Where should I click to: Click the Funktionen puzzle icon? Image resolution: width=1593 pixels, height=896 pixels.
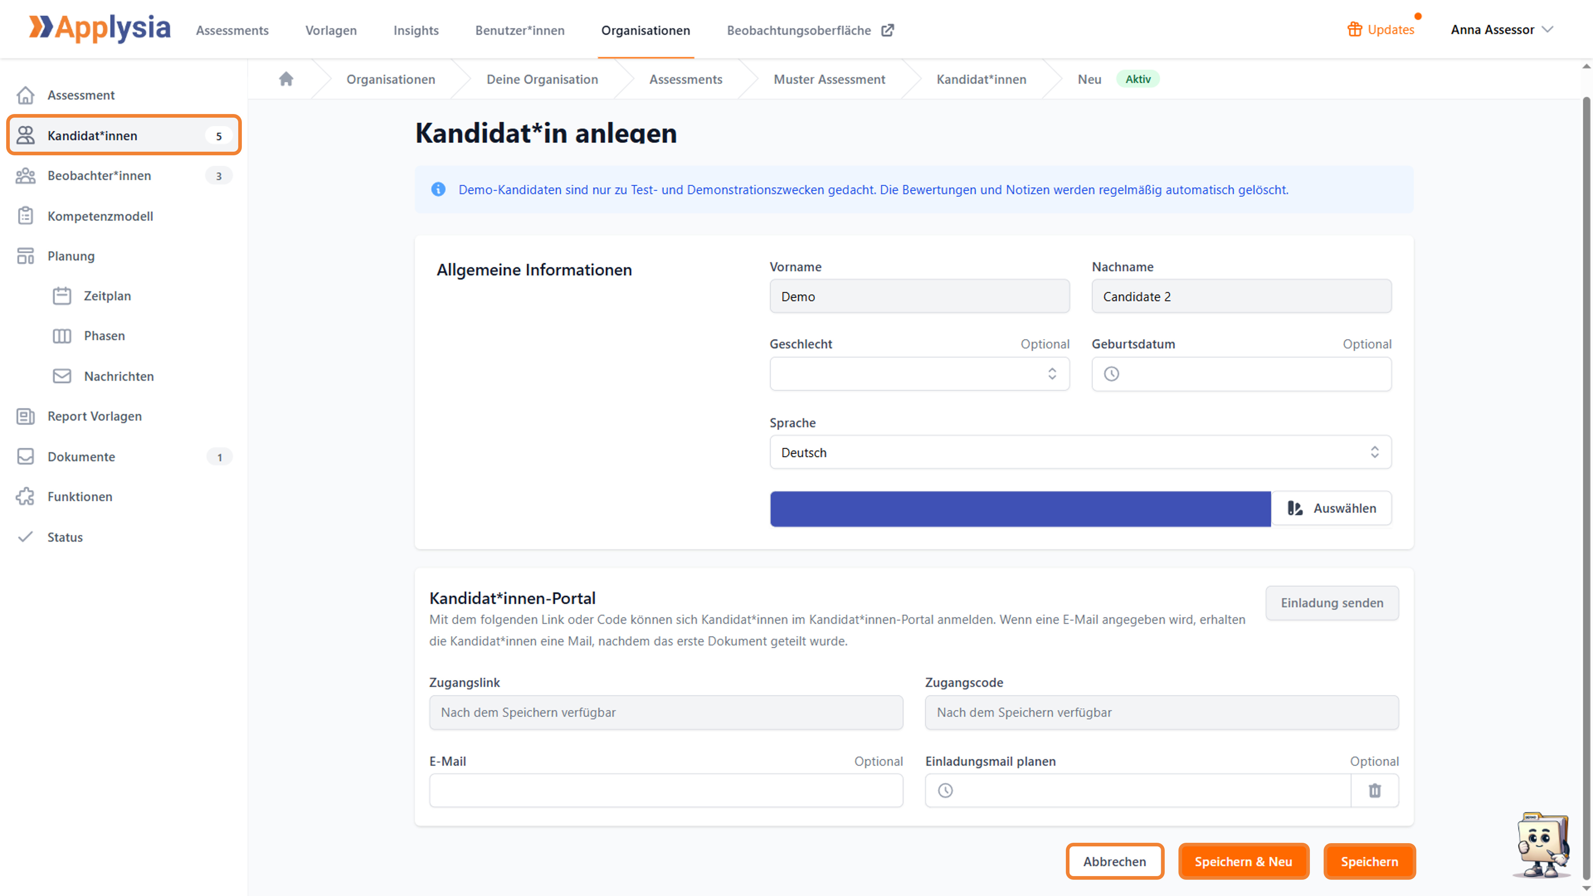tap(25, 497)
